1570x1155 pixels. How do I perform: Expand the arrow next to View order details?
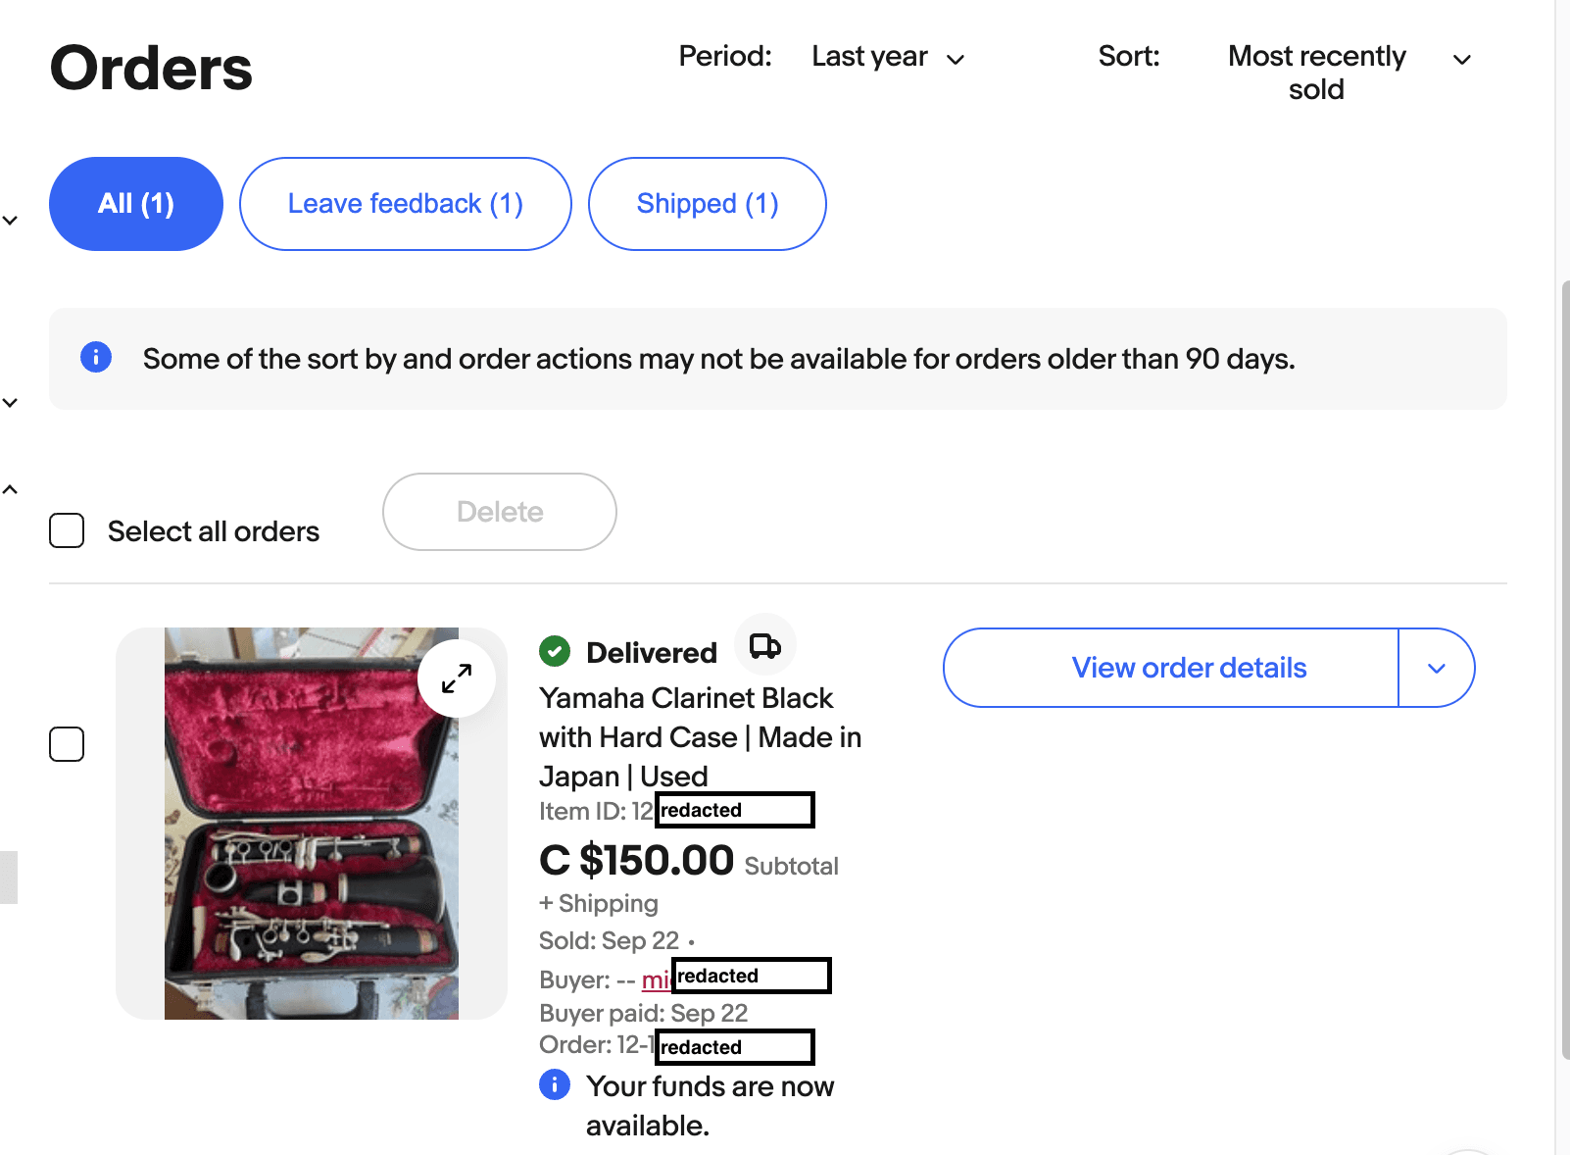click(1437, 668)
